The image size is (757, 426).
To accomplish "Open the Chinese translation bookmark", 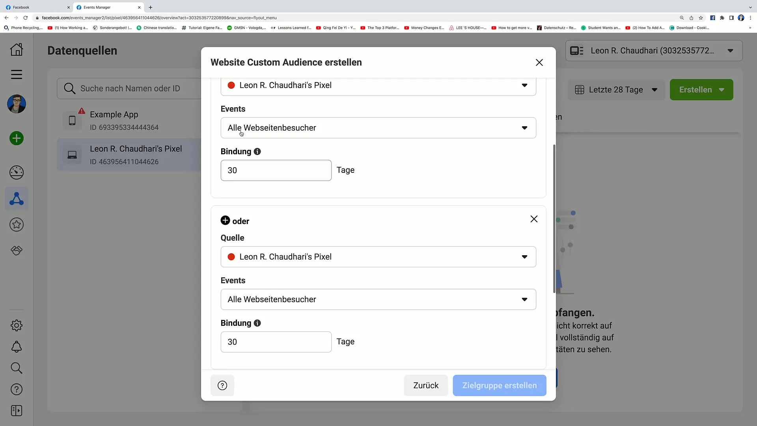I will [157, 28].
